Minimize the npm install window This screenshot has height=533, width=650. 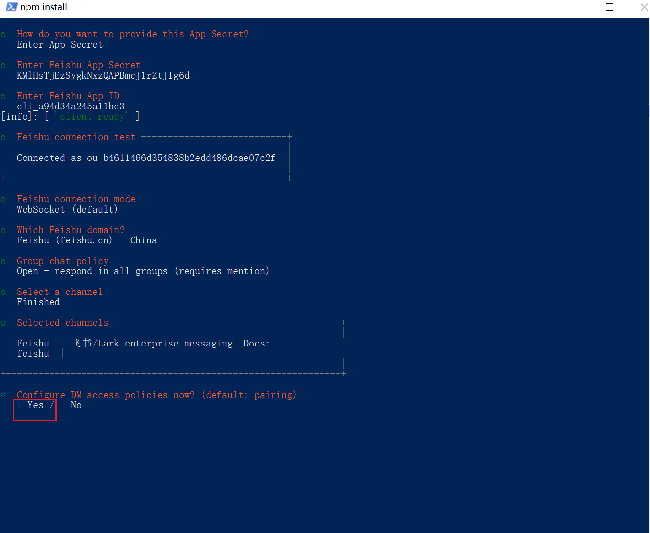pyautogui.click(x=576, y=7)
